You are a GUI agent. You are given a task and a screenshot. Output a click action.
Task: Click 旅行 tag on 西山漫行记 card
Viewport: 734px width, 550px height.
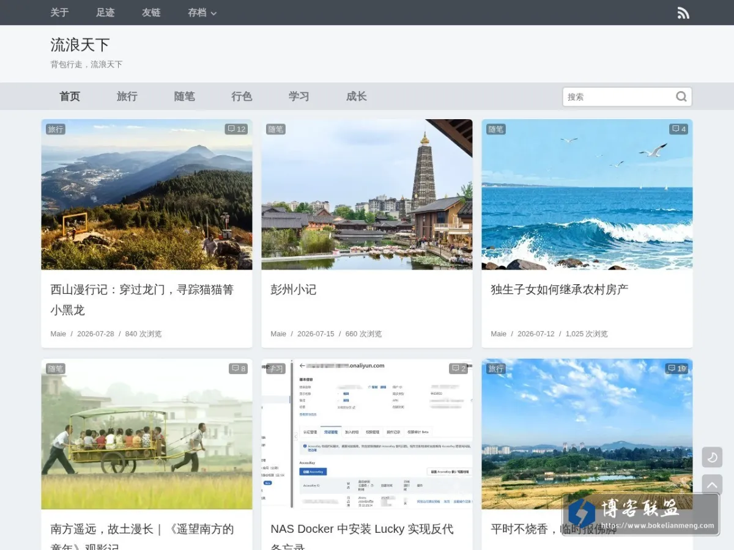click(56, 129)
